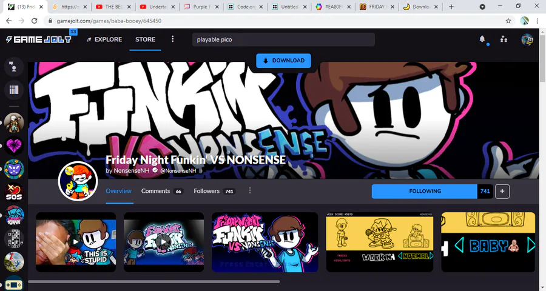Image resolution: width=546 pixels, height=291 pixels.
Task: Open the game's round avatar thumbnail
Action: pos(78,181)
